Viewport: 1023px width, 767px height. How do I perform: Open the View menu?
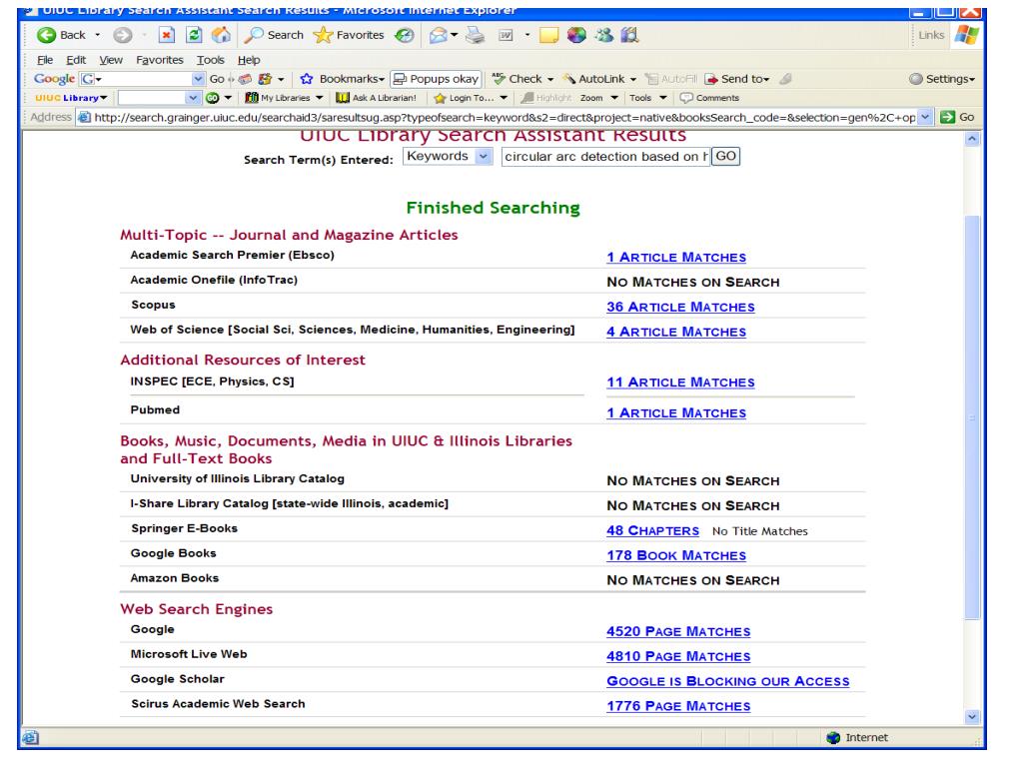coord(111,60)
